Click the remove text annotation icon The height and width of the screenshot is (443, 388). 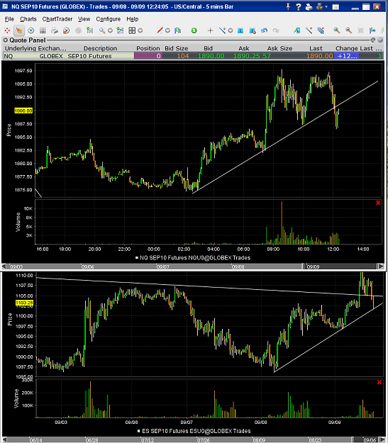pyautogui.click(x=253, y=30)
